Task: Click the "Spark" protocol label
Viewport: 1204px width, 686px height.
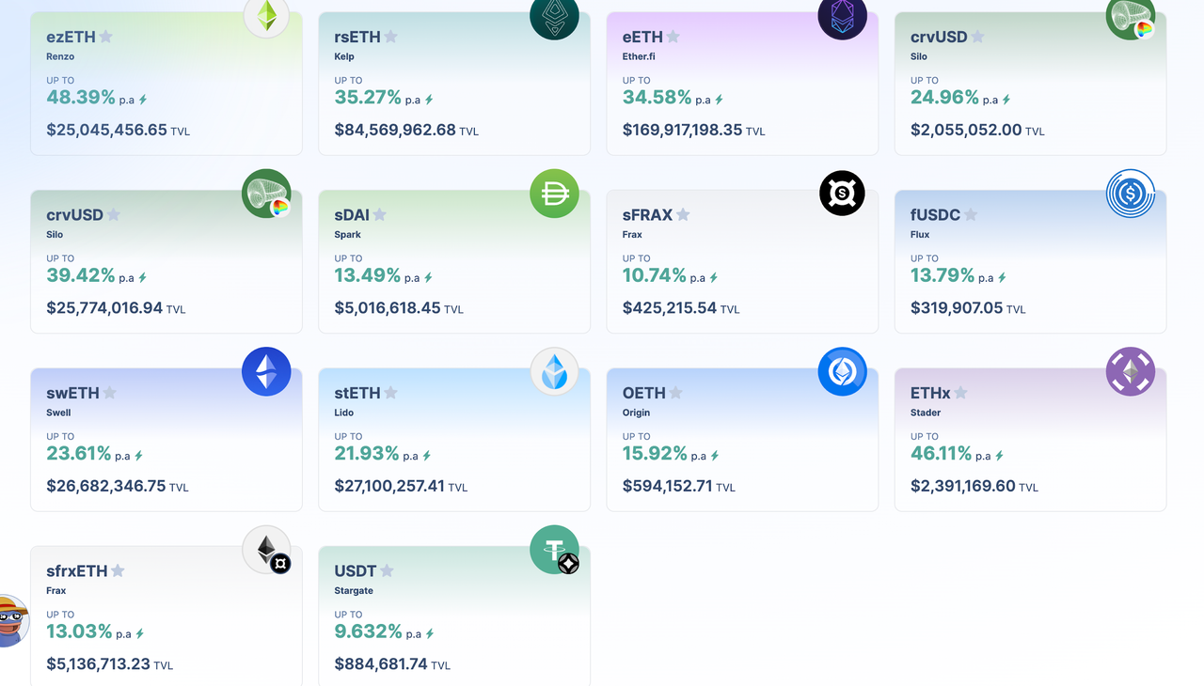Action: [348, 235]
